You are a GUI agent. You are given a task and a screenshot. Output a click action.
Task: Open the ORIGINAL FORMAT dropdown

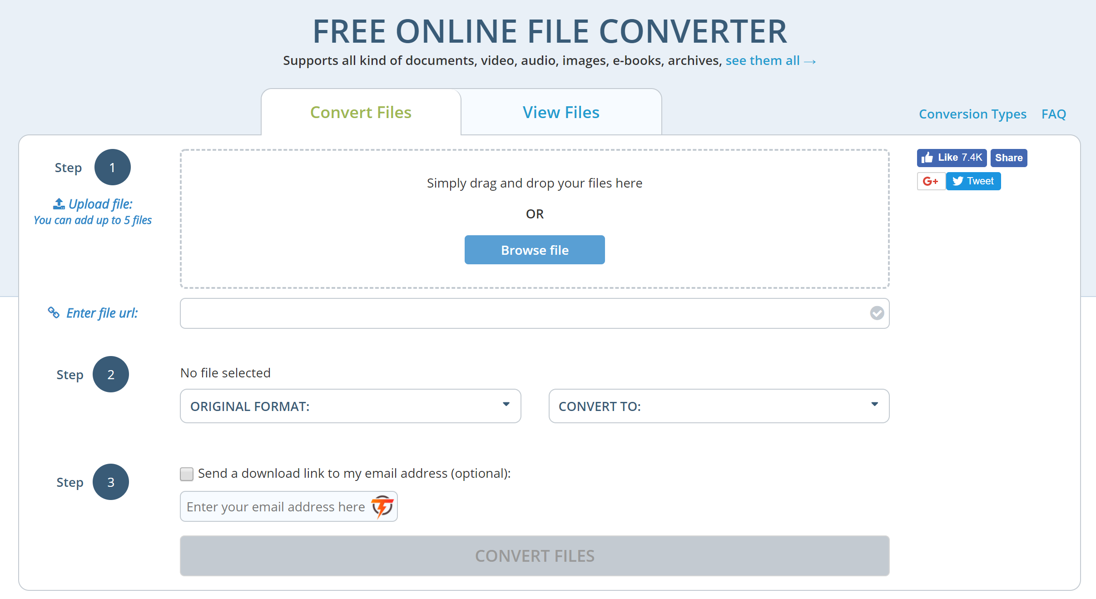[350, 406]
